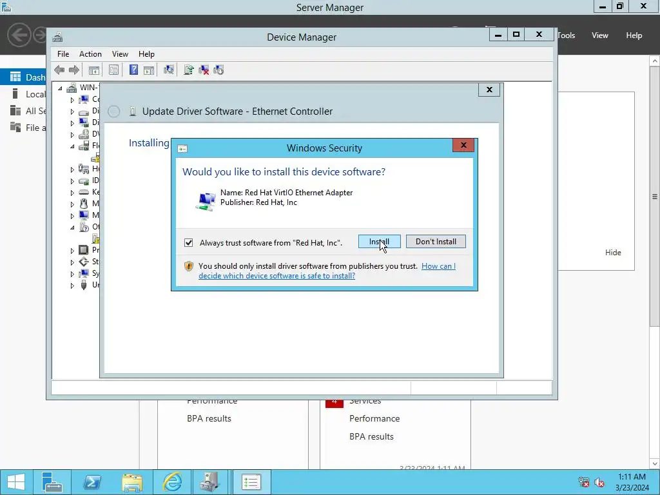660x495 pixels.
Task: Click the Windows Security title bar icon
Action: click(182, 149)
